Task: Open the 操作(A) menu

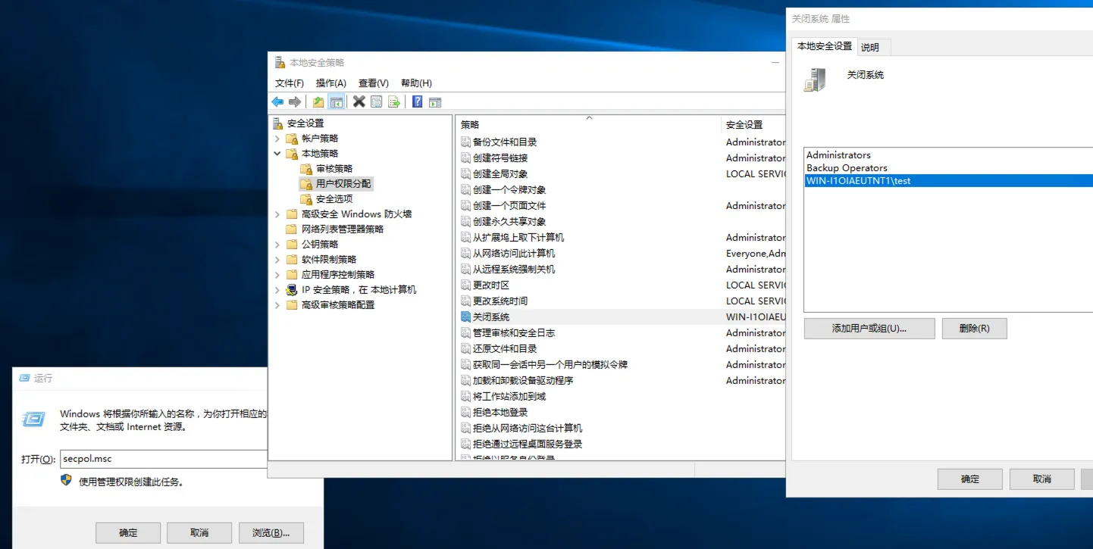Action: pos(330,83)
